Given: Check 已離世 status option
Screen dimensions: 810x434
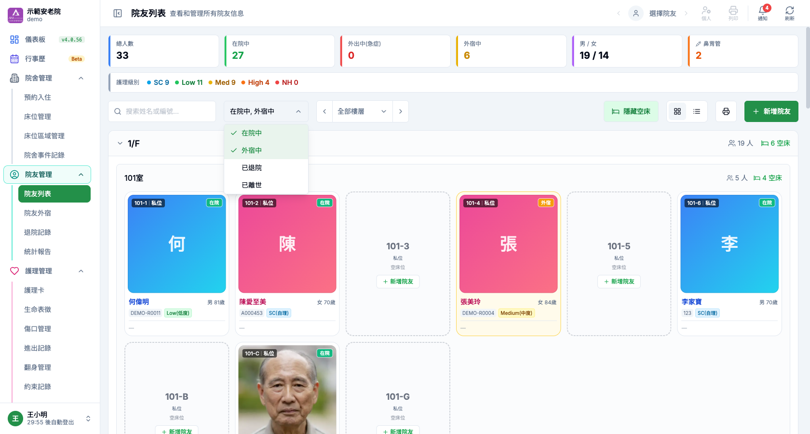Looking at the screenshot, I should (x=266, y=185).
